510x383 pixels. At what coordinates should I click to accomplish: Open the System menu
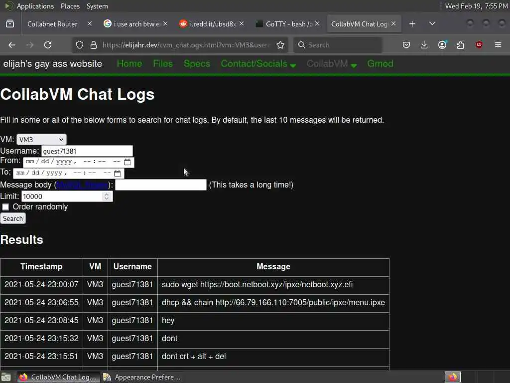97,6
